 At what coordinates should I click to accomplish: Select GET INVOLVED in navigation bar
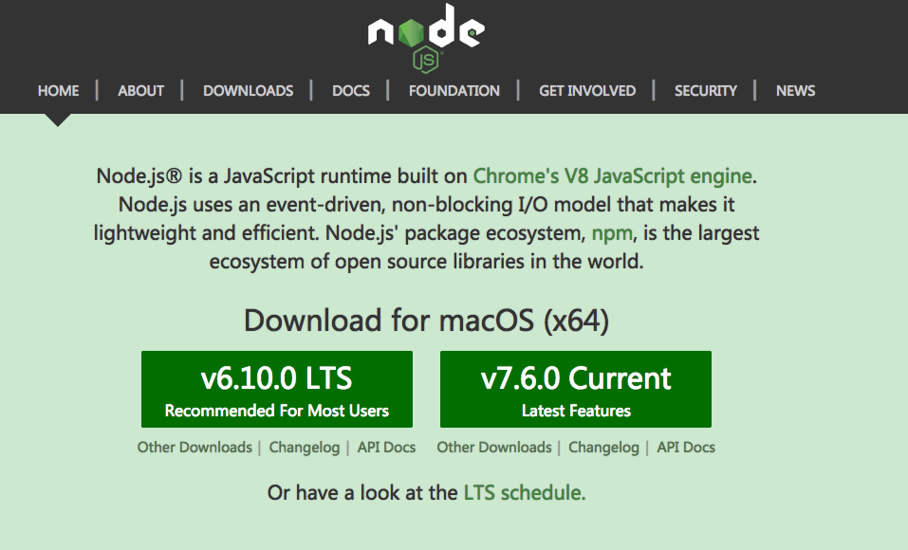tap(587, 91)
